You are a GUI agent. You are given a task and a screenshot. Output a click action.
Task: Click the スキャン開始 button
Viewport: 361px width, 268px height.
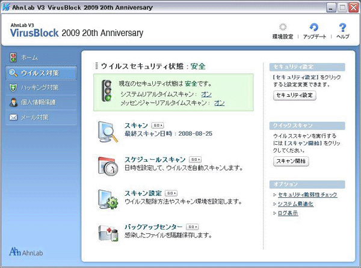(x=291, y=161)
